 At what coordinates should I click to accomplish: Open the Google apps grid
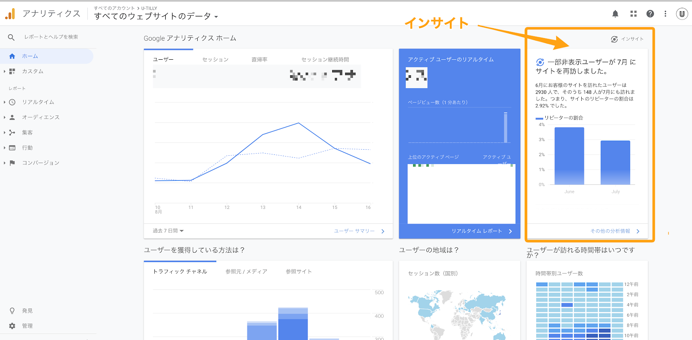point(634,14)
